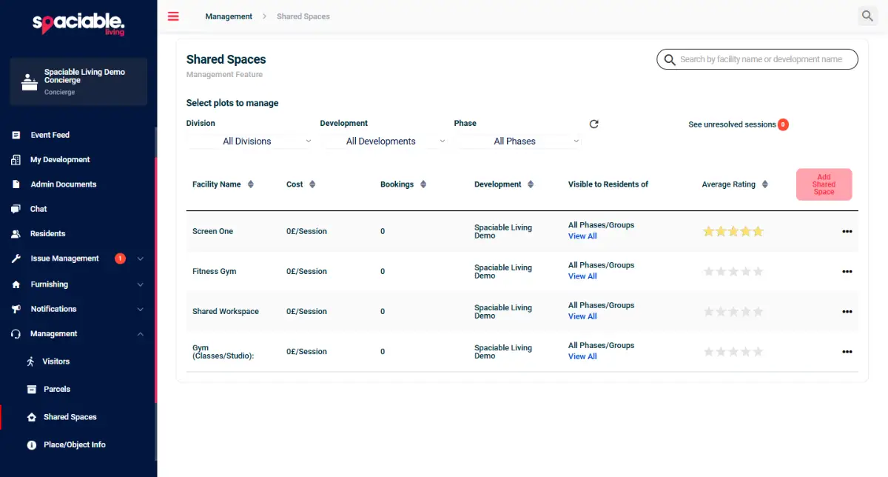Open the top-right search icon button
The image size is (888, 477).
pos(867,16)
